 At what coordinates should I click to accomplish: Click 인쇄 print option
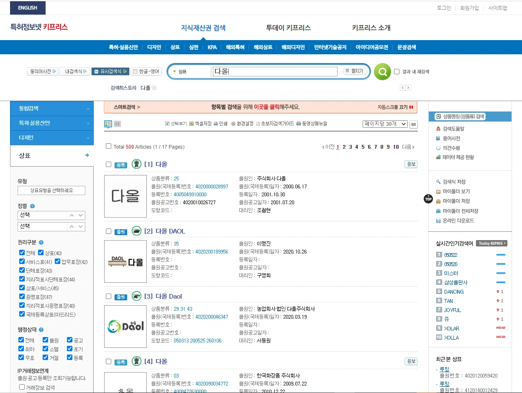220,124
